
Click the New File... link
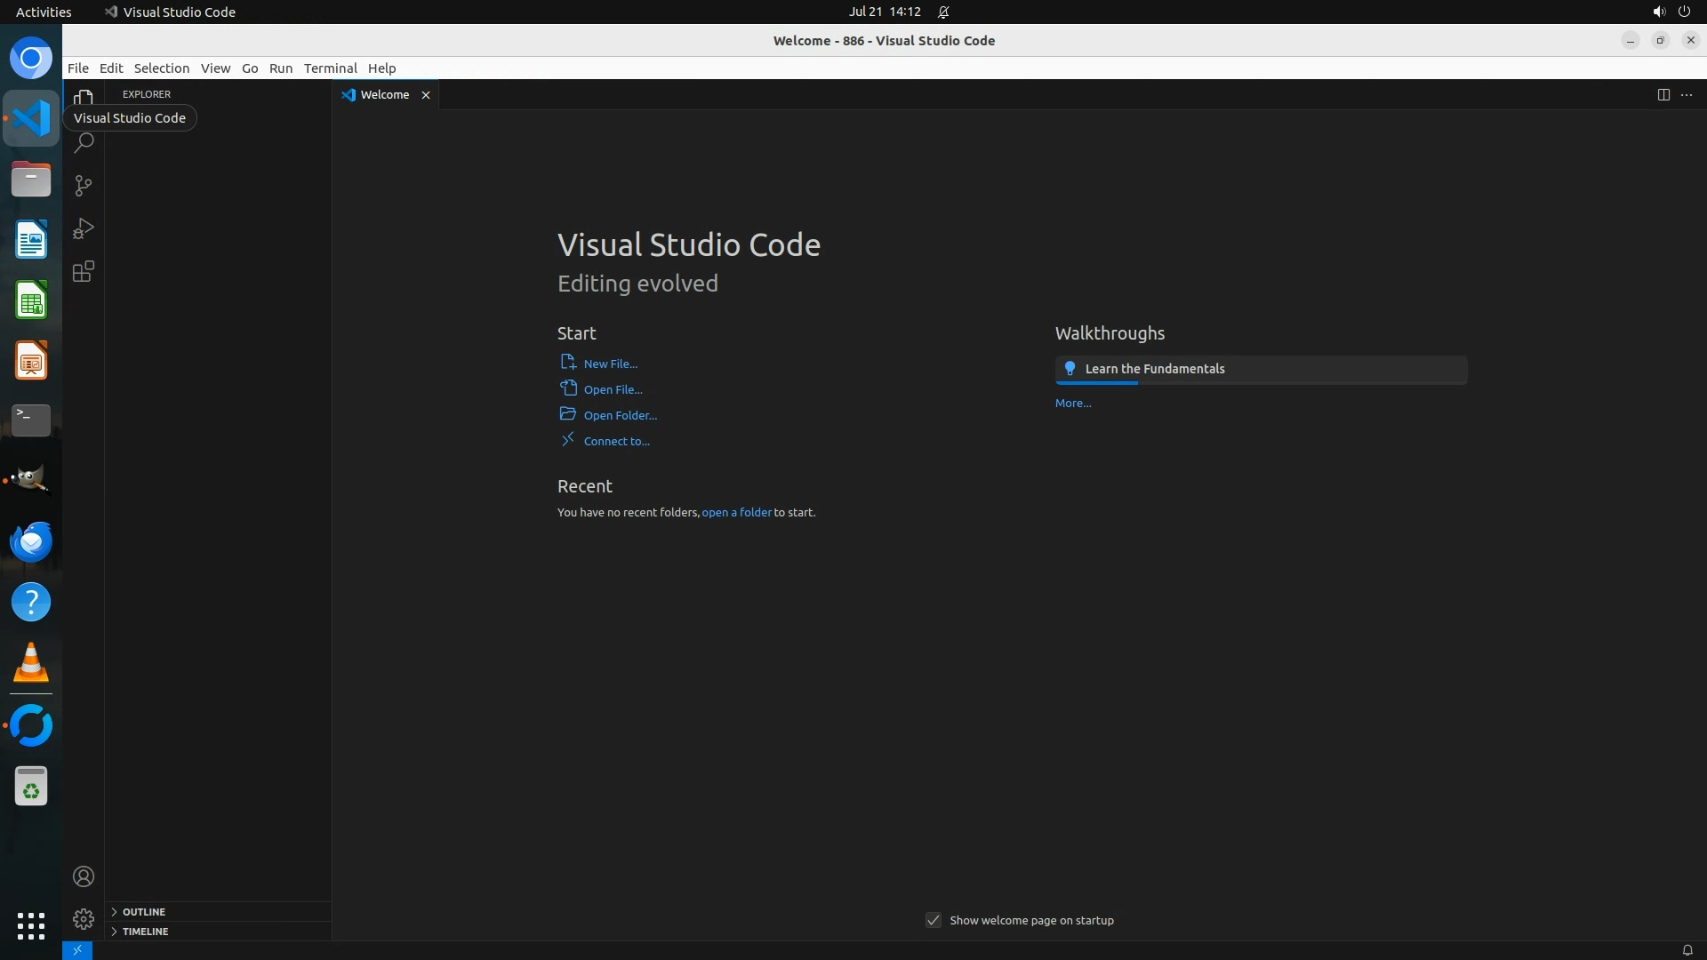click(x=610, y=364)
